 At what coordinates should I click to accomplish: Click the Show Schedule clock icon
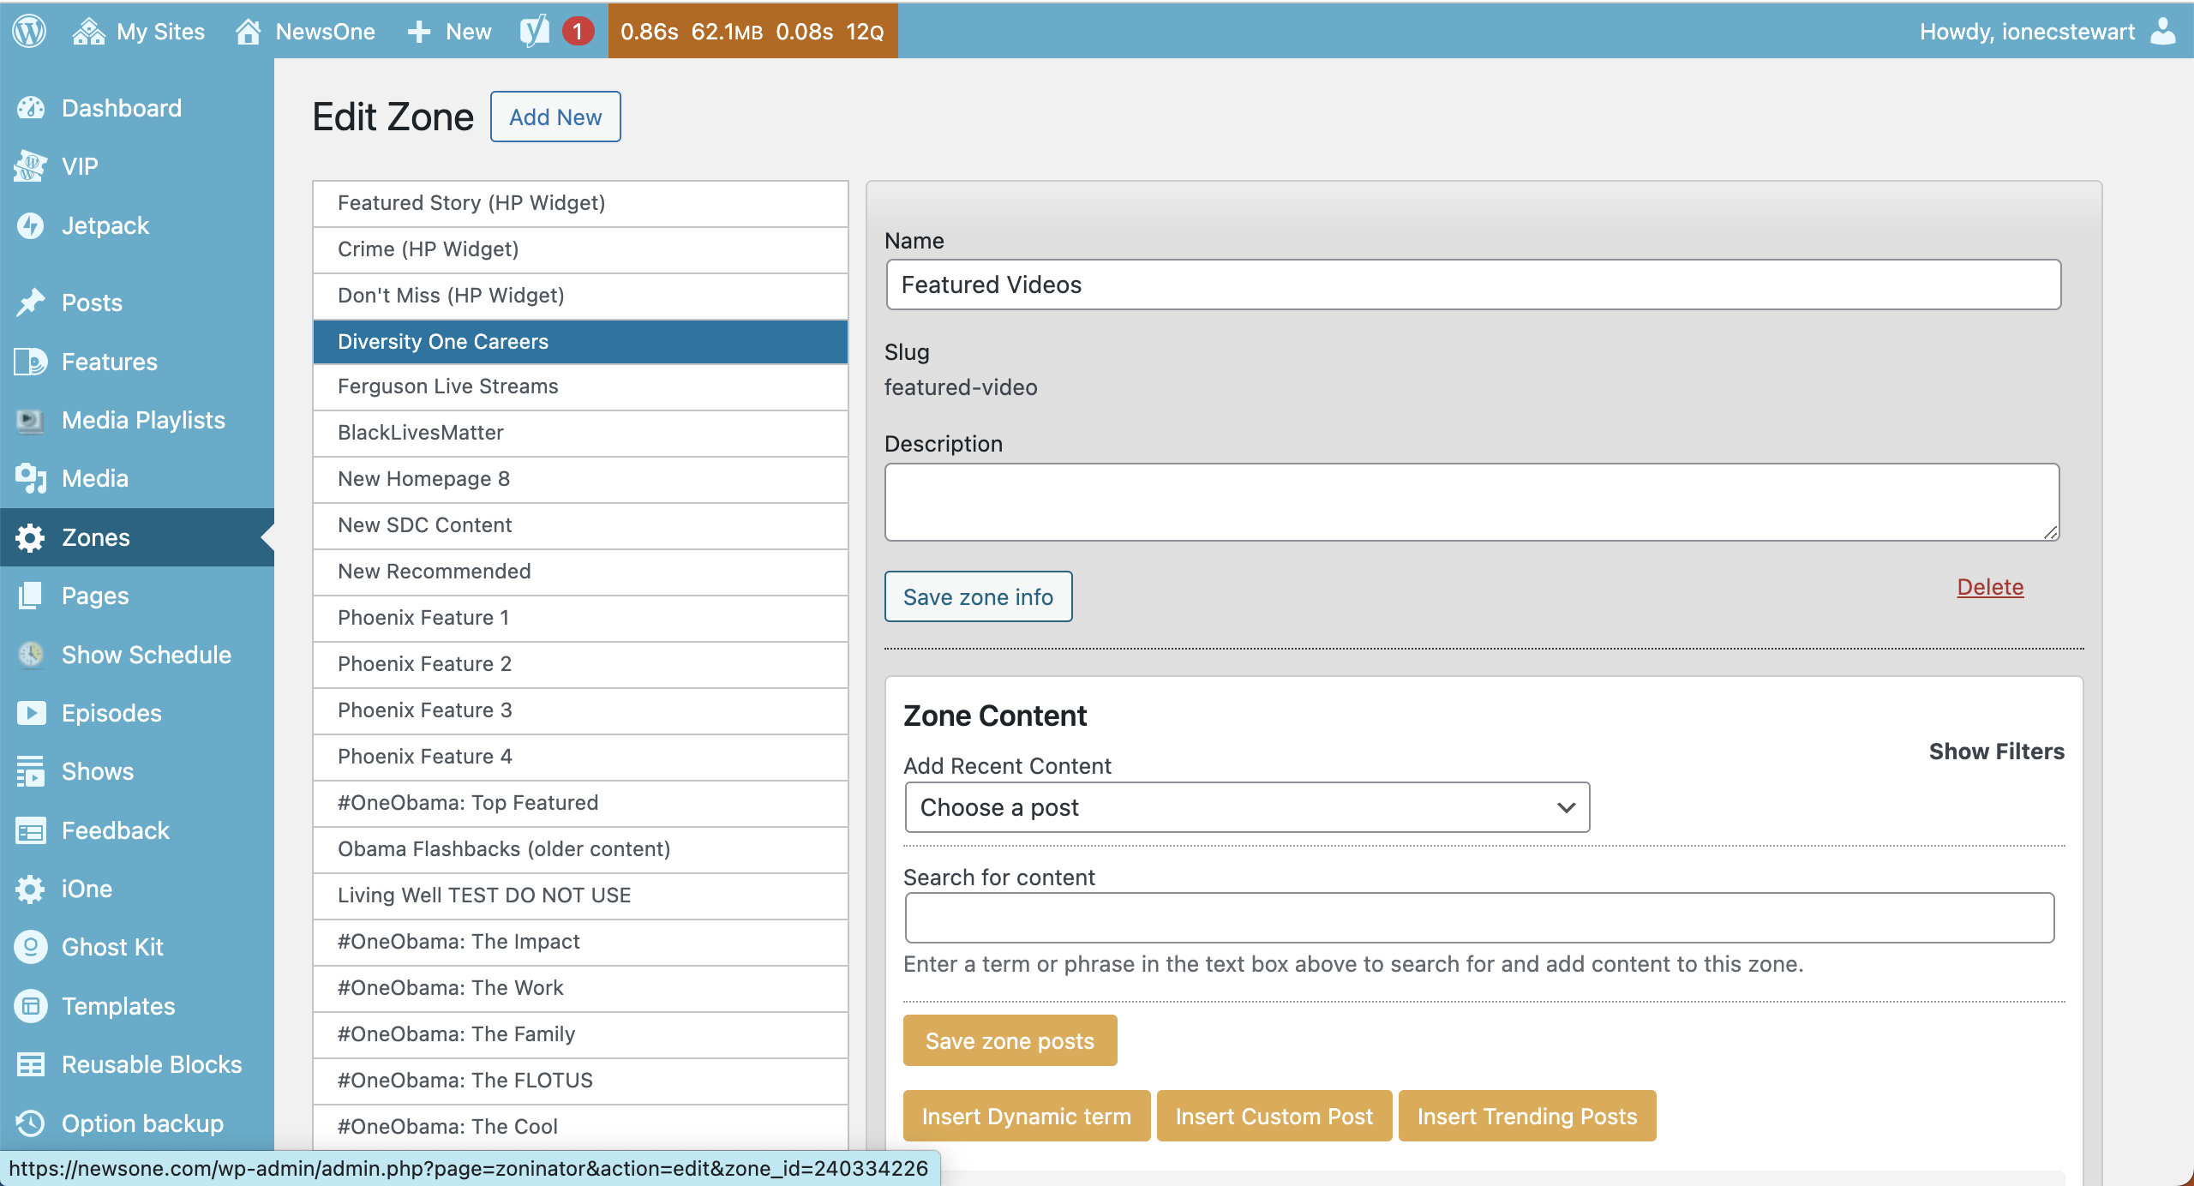click(31, 655)
